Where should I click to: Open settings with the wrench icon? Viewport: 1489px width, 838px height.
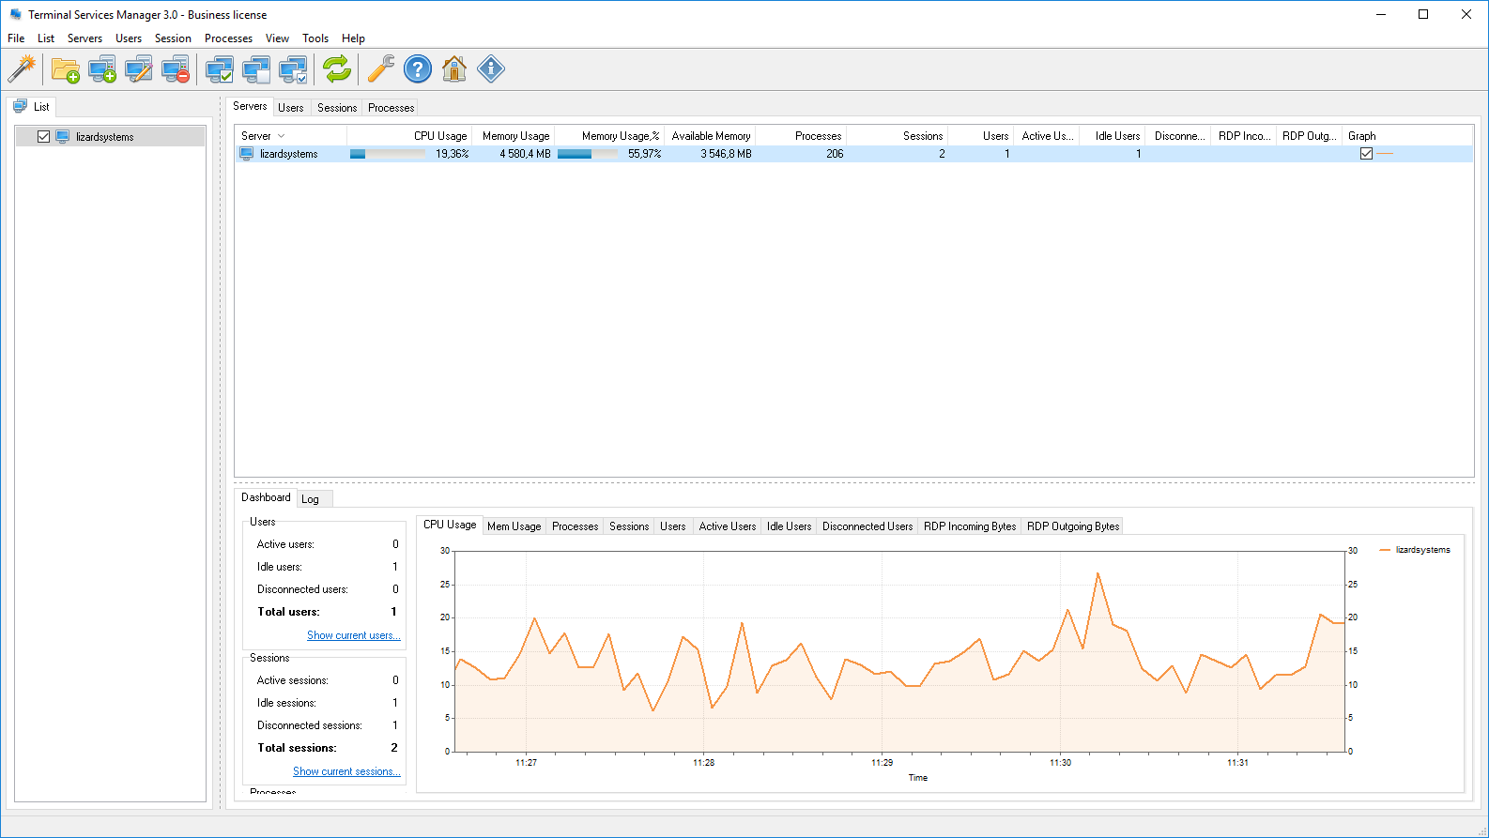point(380,69)
